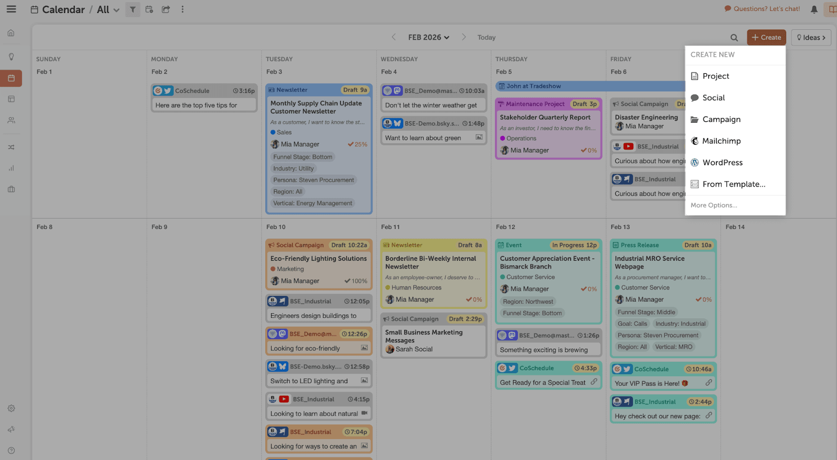Open the calendar share icon in the header
Viewport: 837px width, 460px height.
166,9
